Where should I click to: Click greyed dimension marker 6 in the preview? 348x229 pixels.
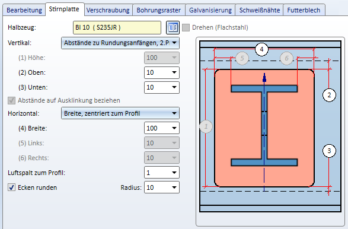(x=286, y=58)
